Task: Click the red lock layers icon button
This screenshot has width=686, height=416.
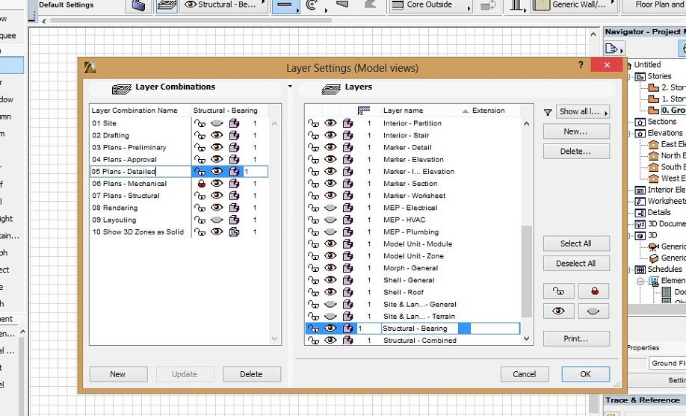Action: tap(593, 291)
